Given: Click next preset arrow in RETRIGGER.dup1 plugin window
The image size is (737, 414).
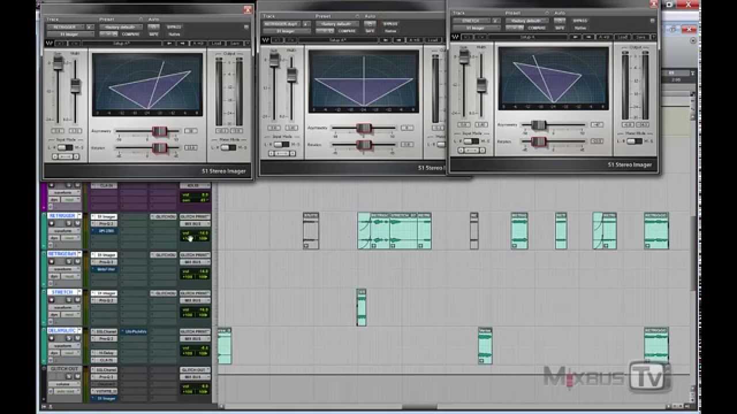Looking at the screenshot, I should pyautogui.click(x=398, y=40).
